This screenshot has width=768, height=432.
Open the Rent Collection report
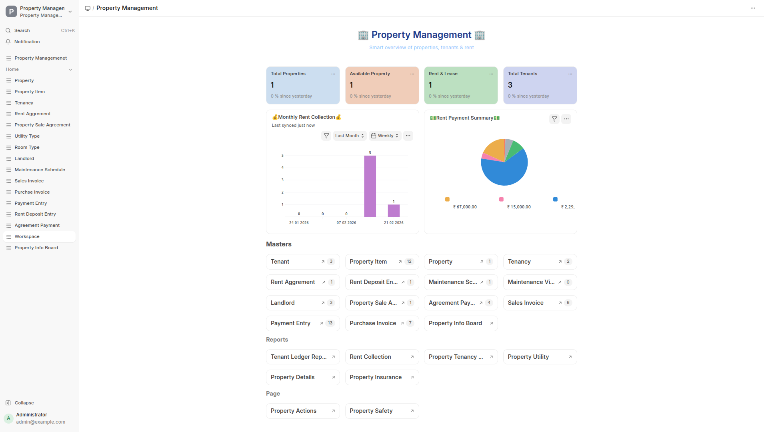pos(382,357)
